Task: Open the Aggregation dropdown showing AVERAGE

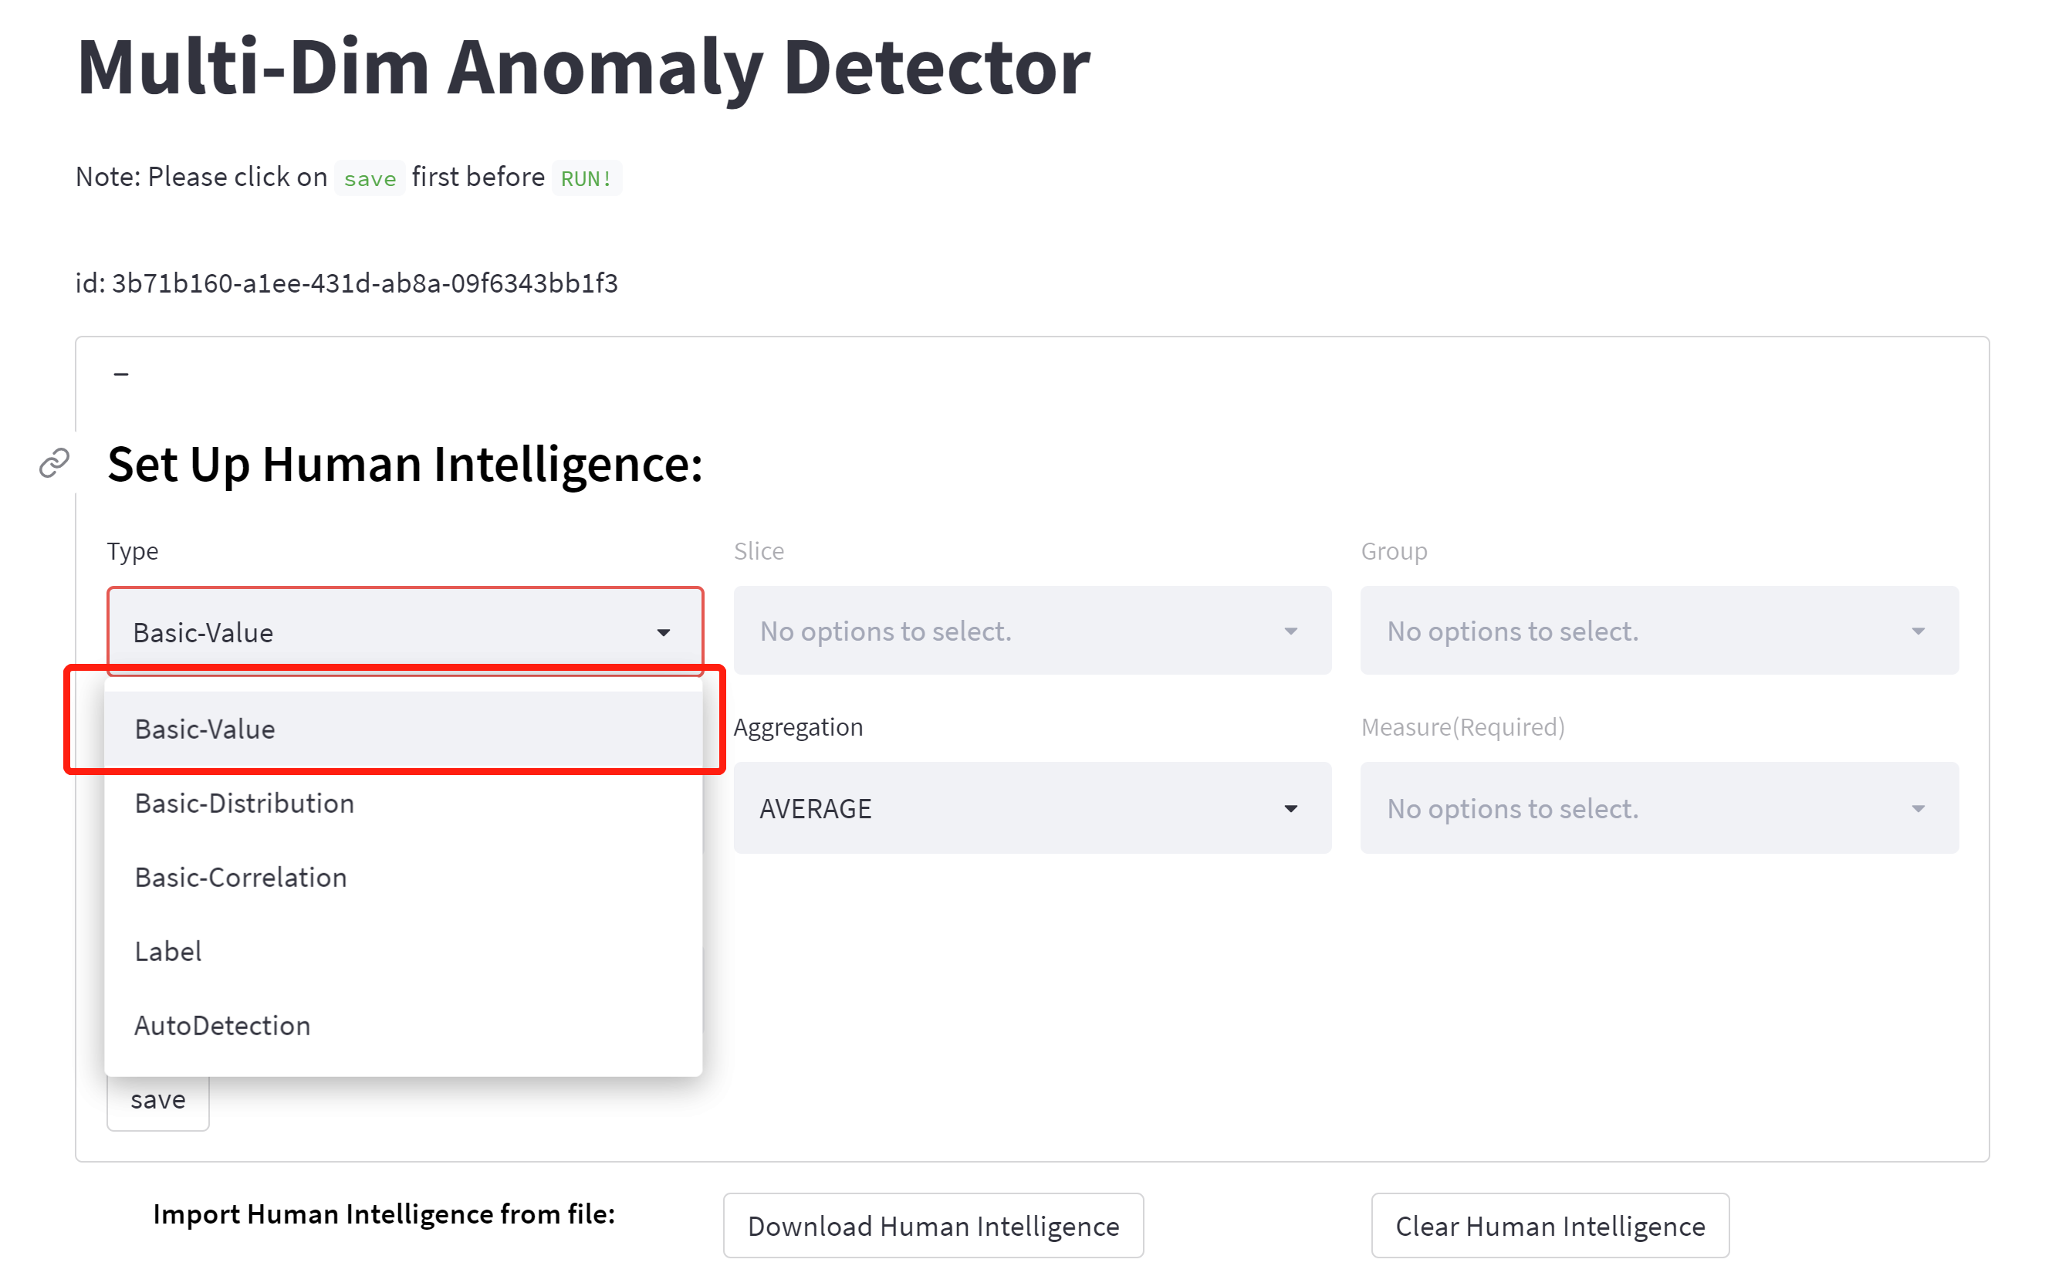Action: tap(1033, 808)
